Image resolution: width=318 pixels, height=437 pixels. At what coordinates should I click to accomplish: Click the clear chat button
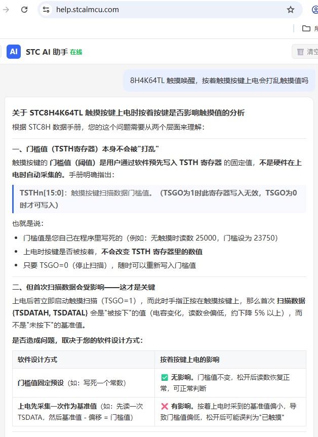pyautogui.click(x=305, y=52)
